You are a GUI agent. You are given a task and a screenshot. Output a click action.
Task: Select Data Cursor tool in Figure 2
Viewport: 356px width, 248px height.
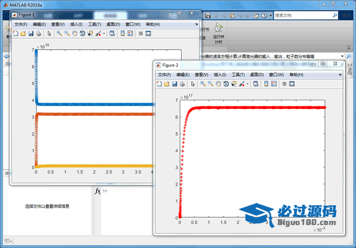coord(234,84)
